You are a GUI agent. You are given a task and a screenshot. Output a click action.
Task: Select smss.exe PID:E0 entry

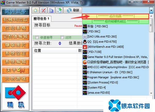[116, 93]
